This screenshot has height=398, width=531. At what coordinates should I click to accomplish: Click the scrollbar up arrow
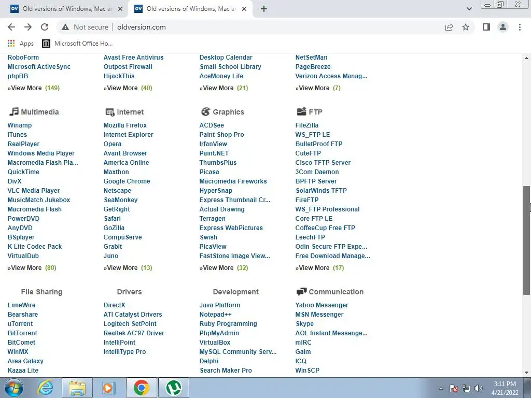[x=527, y=58]
